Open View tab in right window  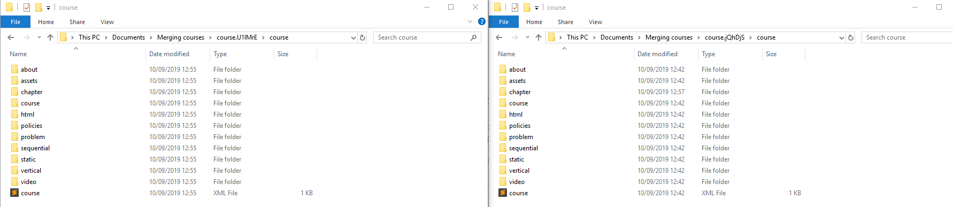[595, 22]
